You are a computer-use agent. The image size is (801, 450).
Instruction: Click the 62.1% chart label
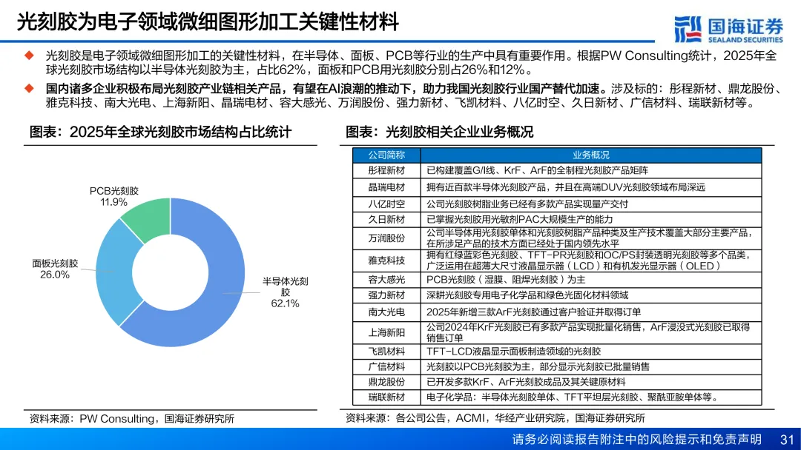tap(285, 303)
